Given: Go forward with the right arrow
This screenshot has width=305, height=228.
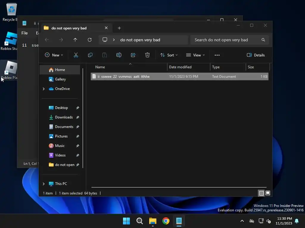Looking at the screenshot, I should [x=61, y=40].
